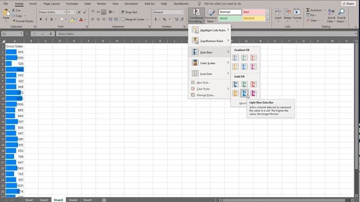Viewport: 360px width, 202px height.
Task: Open Highlight Cells Rules submenu
Action: click(210, 30)
